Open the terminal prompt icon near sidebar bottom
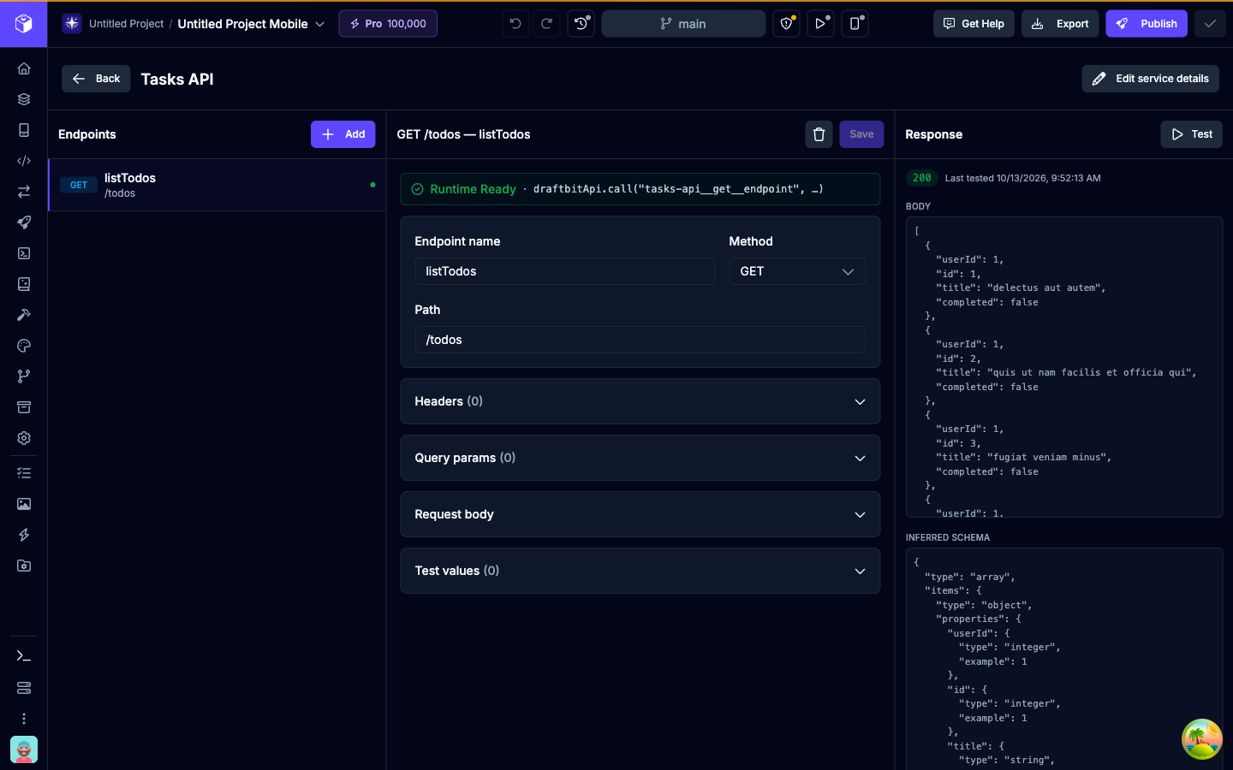 point(24,656)
